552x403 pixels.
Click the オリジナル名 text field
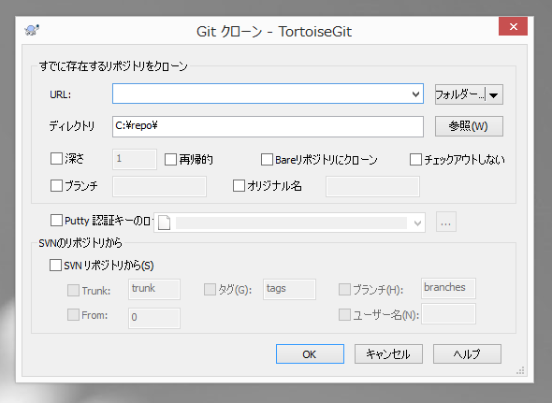click(x=372, y=187)
